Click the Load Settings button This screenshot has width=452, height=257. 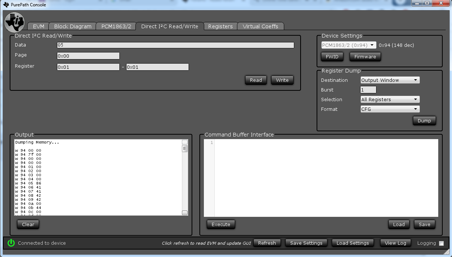point(353,243)
